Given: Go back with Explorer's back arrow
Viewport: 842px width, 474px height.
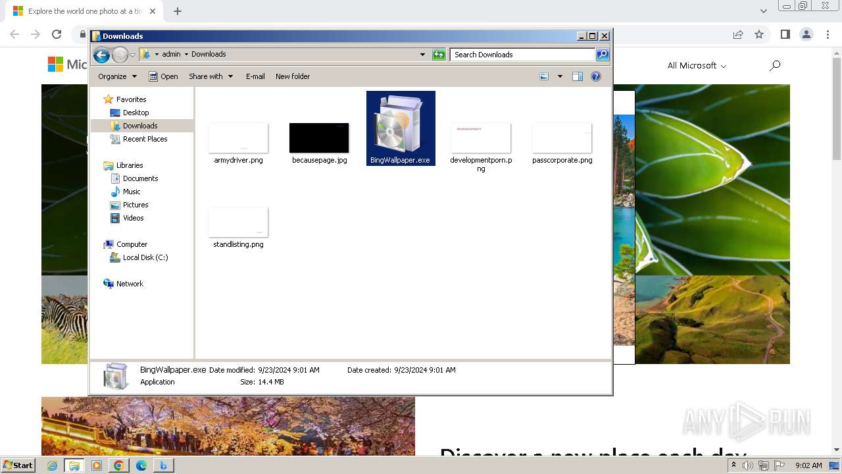Looking at the screenshot, I should (x=101, y=55).
